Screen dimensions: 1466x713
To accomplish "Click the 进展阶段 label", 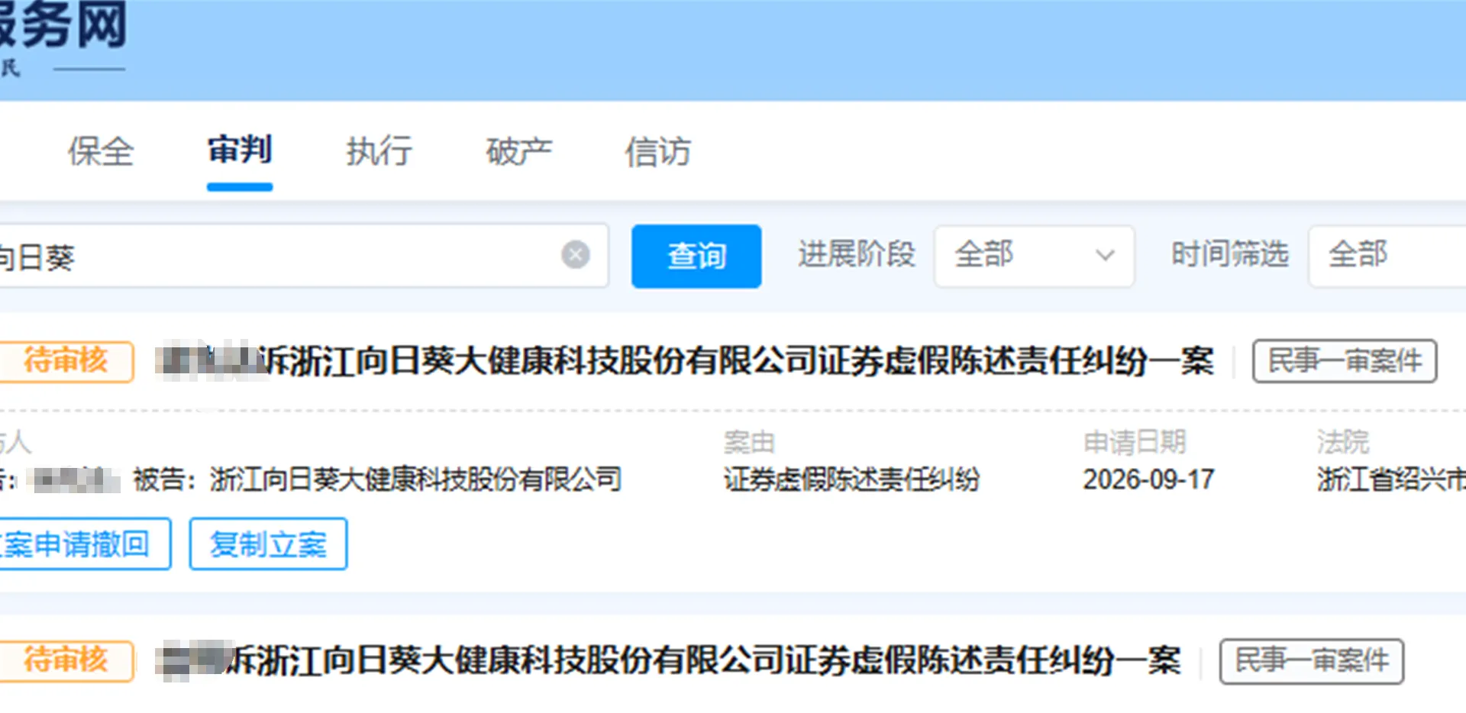I will (857, 254).
